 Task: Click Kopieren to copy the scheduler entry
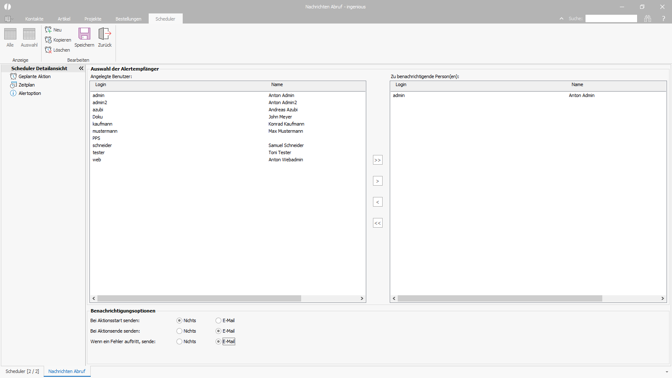tap(58, 40)
